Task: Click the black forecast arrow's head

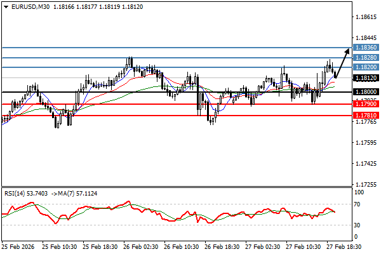Action: (x=348, y=50)
